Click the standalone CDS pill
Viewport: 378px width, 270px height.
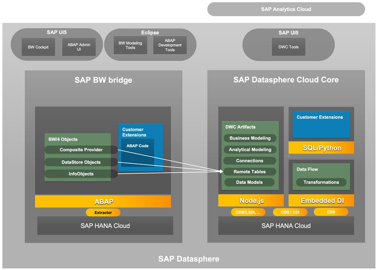pyautogui.click(x=331, y=212)
